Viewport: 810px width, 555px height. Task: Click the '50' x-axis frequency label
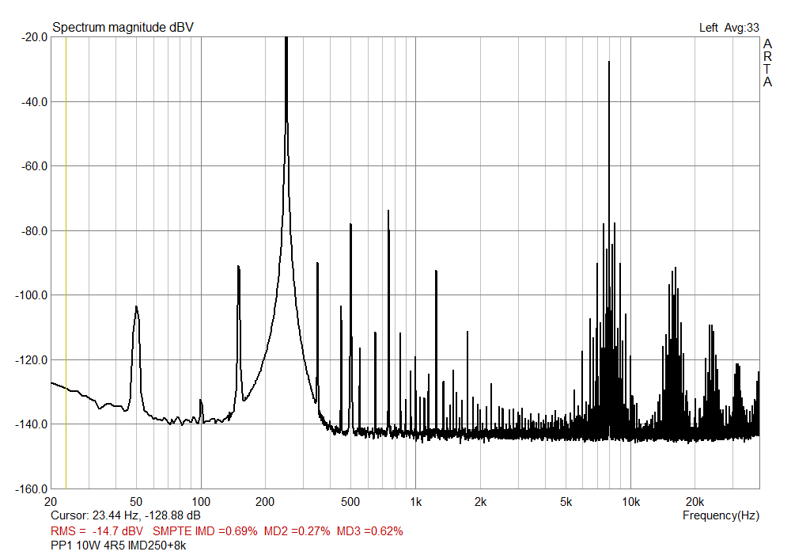[x=136, y=502]
